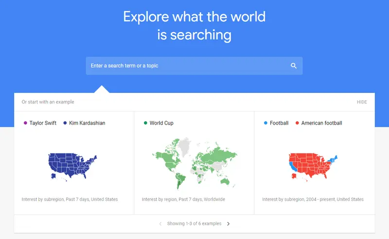
Task: Hide the examples panel
Action: (x=362, y=102)
